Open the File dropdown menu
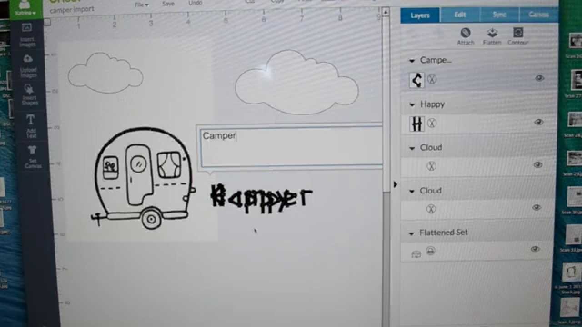Image resolution: width=582 pixels, height=327 pixels. (x=141, y=5)
